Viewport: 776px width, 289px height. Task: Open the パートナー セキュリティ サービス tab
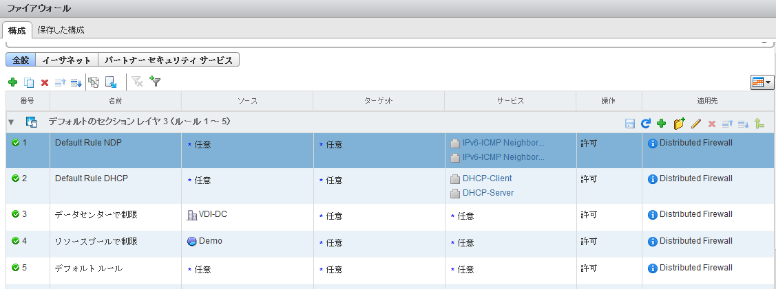169,60
